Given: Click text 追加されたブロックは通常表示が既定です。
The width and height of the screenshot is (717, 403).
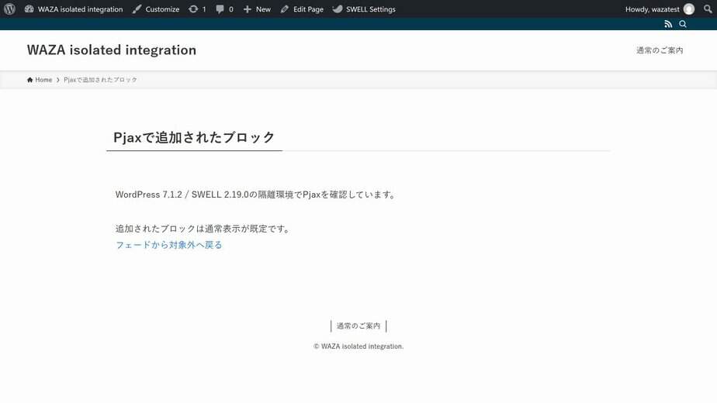Looking at the screenshot, I should click(204, 229).
